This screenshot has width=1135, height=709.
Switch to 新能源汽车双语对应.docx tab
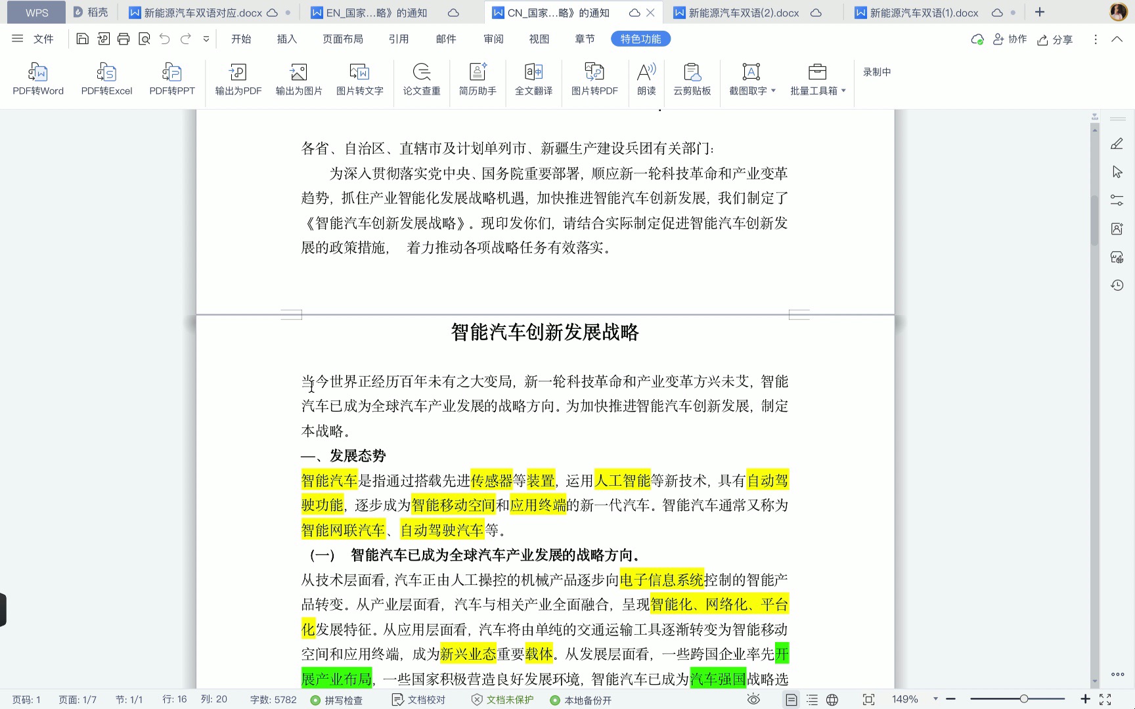click(x=210, y=12)
